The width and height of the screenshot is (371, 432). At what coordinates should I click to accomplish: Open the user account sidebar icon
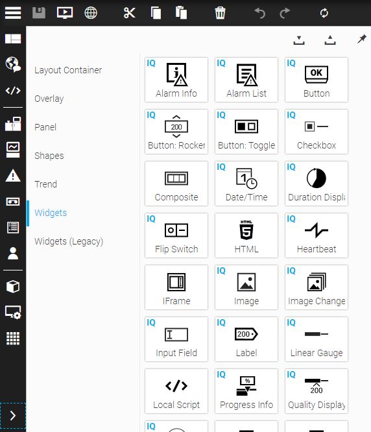[13, 254]
